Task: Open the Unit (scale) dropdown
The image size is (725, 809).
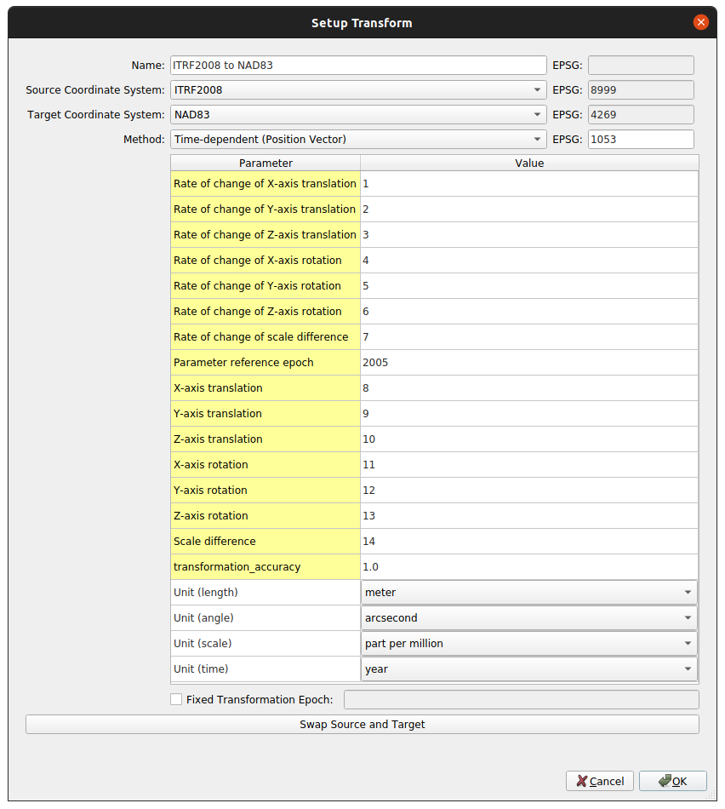Action: pyautogui.click(x=529, y=644)
